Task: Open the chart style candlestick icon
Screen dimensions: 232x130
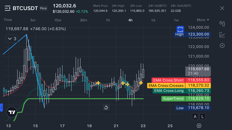Action: click(222, 24)
